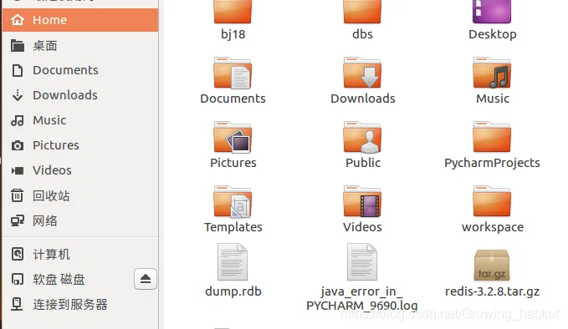This screenshot has height=329, width=568.
Task: Select Downloads in the sidebar
Action: pyautogui.click(x=80, y=95)
